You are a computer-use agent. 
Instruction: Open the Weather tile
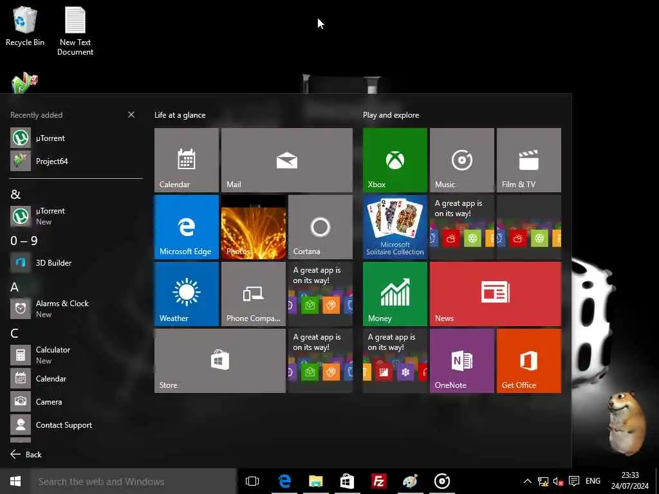click(x=187, y=294)
